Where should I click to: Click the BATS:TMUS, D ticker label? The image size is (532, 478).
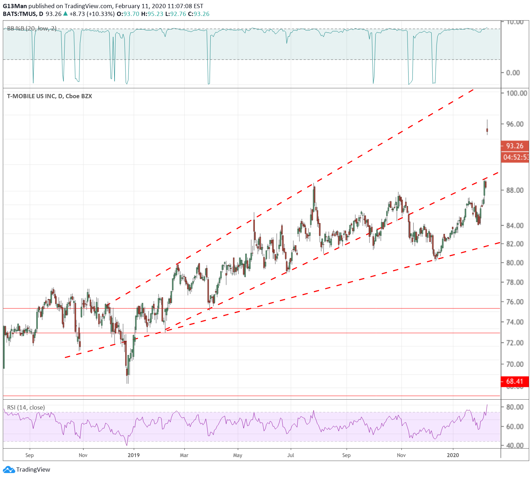23,14
